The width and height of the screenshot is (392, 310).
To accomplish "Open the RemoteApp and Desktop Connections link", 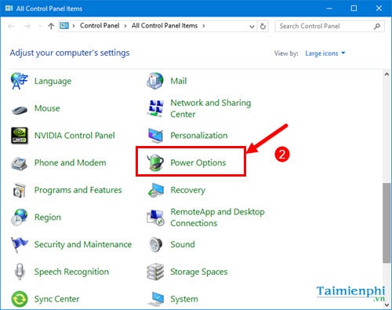I will coord(218,217).
